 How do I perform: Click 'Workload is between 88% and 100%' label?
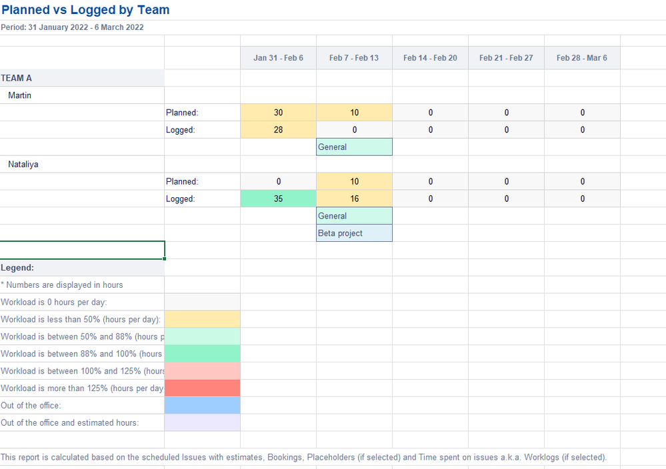(82, 354)
